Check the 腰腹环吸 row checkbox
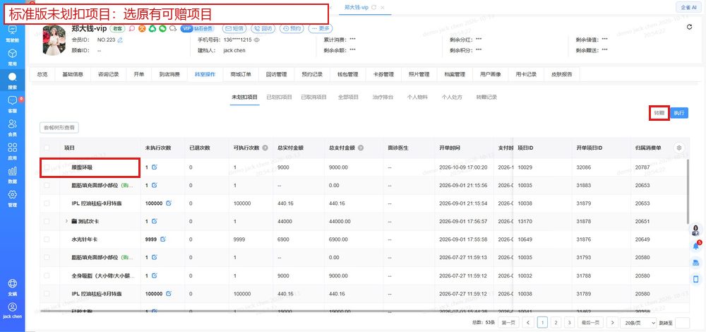The image size is (706, 332). pyautogui.click(x=47, y=167)
